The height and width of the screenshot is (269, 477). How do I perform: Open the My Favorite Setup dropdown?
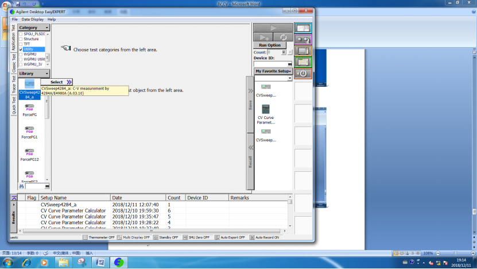[x=273, y=71]
